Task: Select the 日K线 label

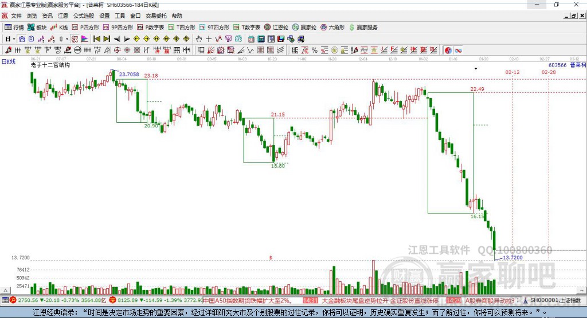Action: 9,61
